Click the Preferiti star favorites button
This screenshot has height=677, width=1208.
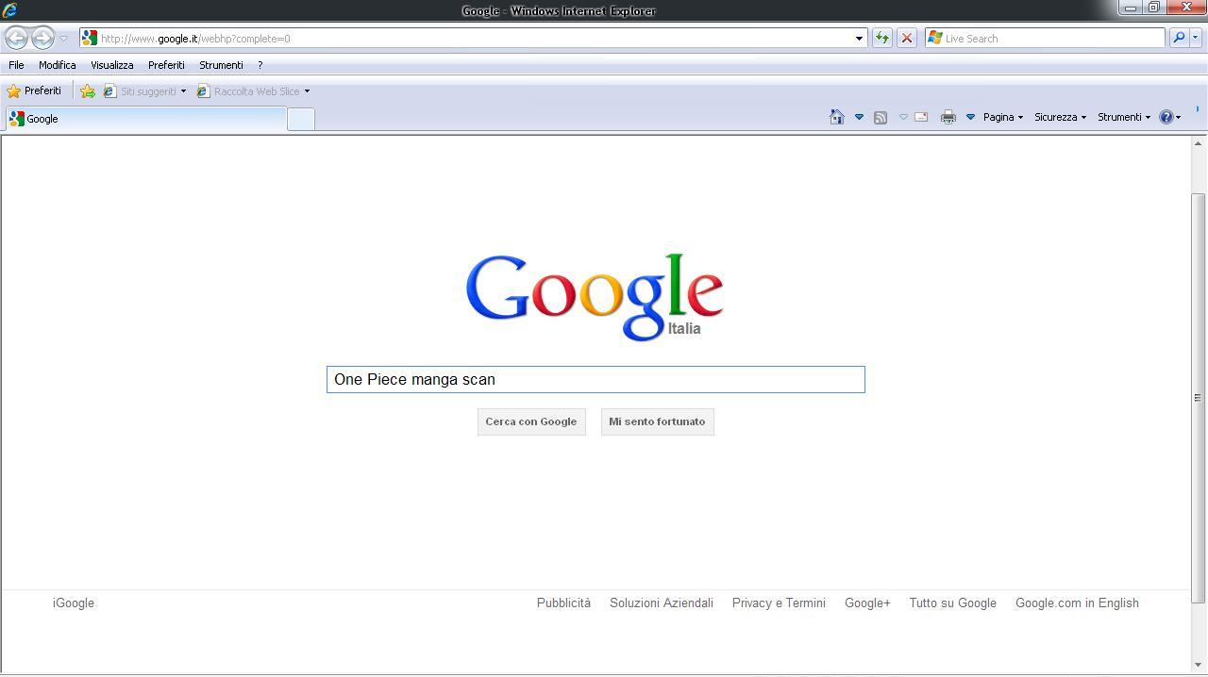click(34, 91)
